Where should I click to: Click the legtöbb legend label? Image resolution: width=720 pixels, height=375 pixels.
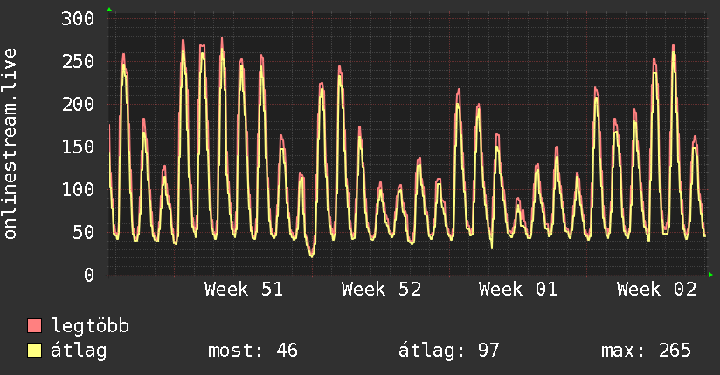pos(90,326)
